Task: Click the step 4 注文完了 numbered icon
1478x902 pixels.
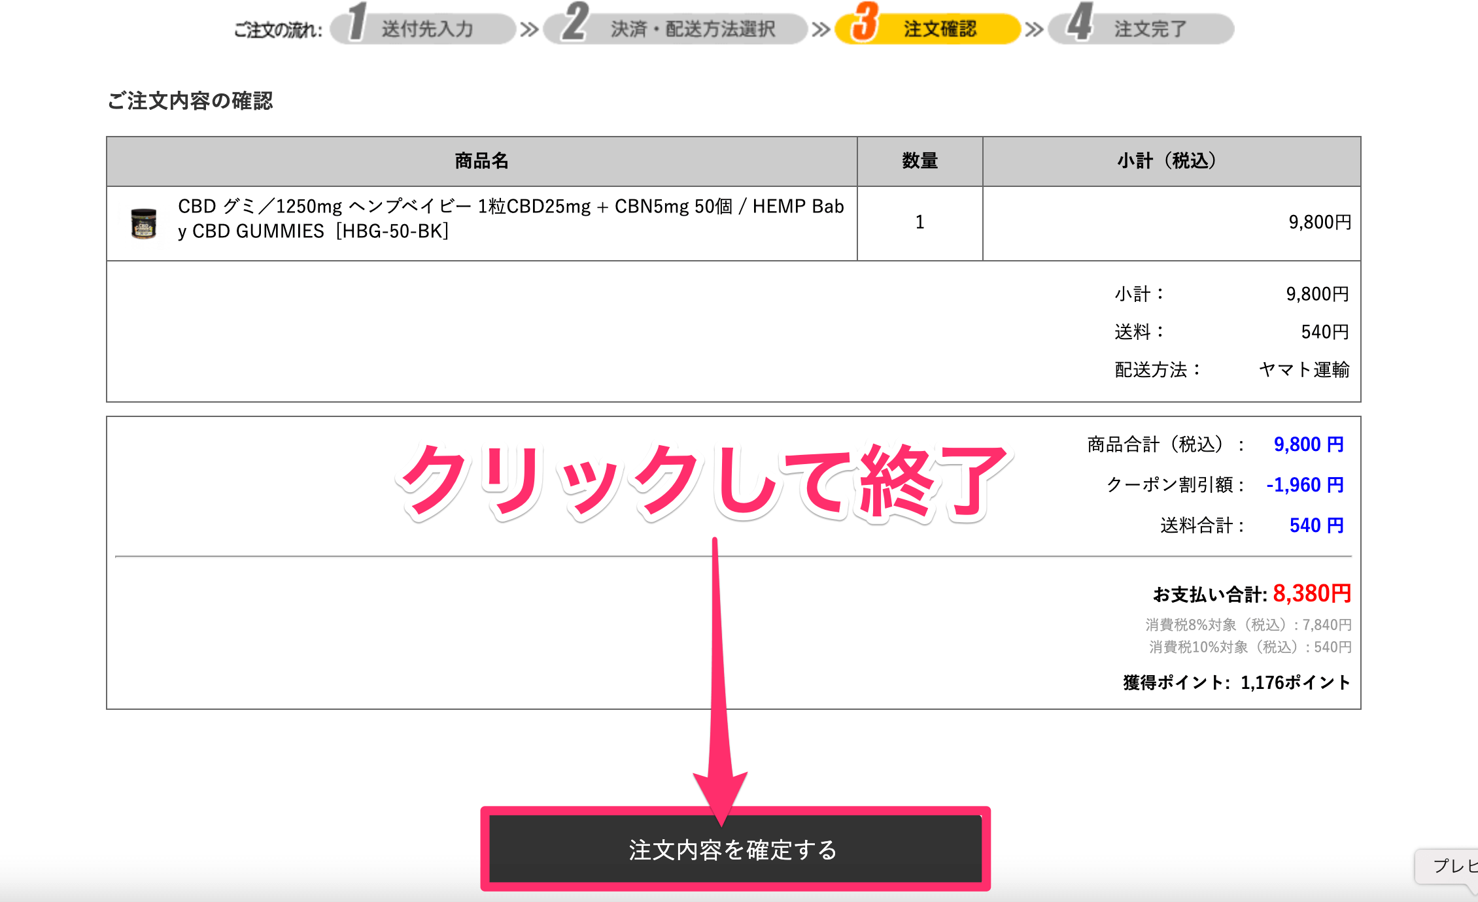Action: tap(1080, 27)
